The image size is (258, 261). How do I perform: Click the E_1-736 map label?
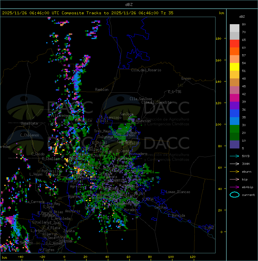pyautogui.click(x=175, y=92)
